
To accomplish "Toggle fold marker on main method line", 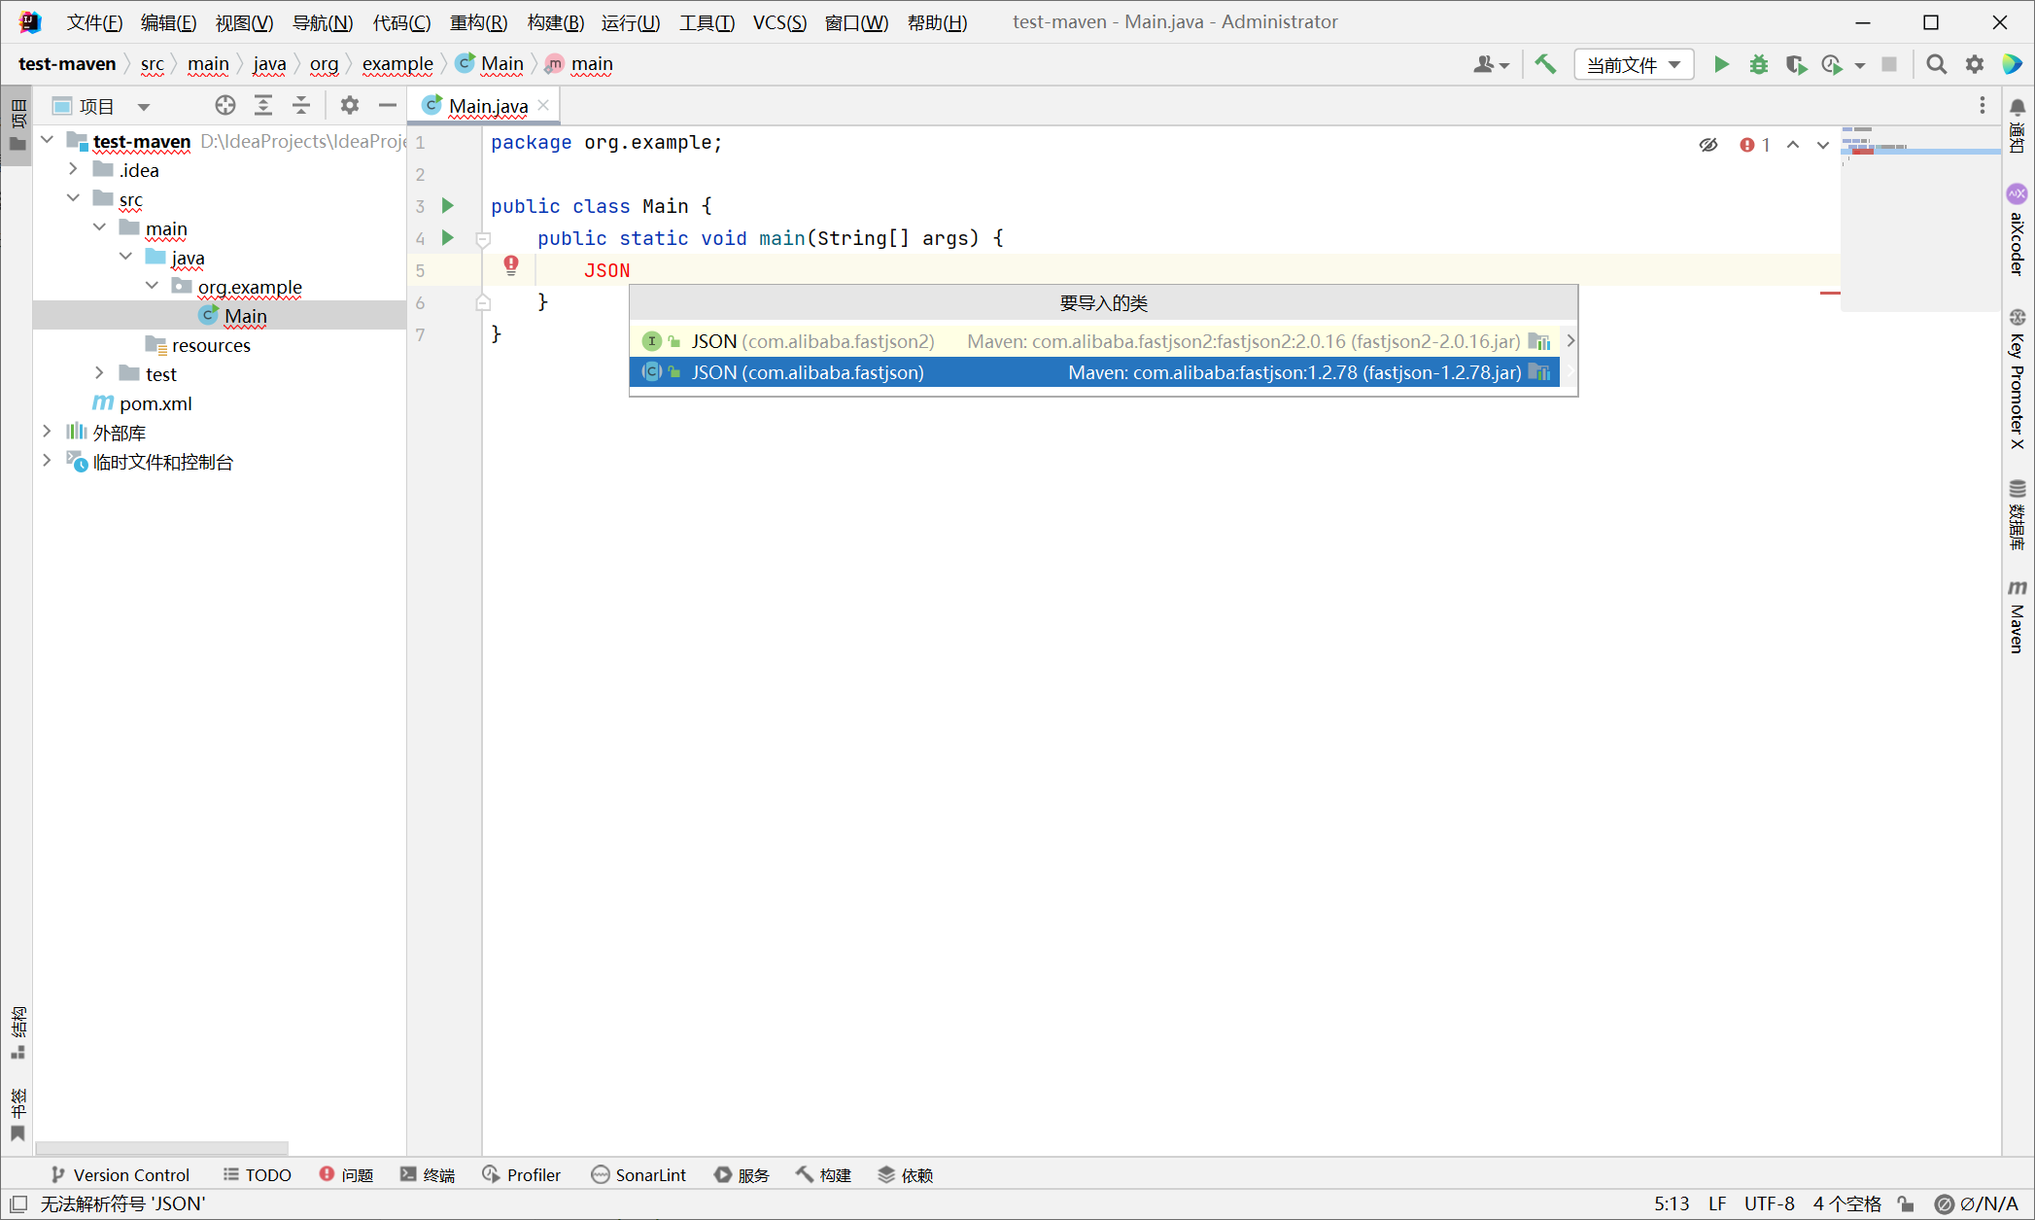I will click(483, 238).
